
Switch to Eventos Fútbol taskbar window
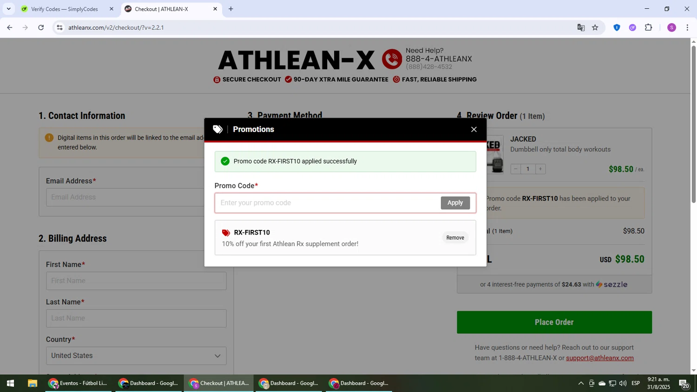click(x=79, y=384)
